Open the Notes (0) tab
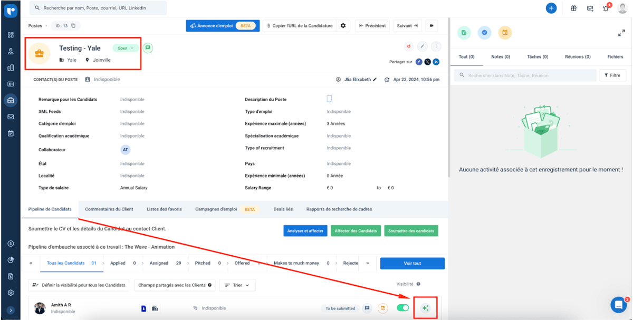633x320 pixels. click(500, 56)
